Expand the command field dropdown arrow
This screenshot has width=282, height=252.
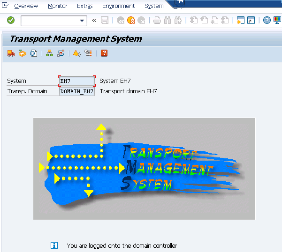(83, 21)
